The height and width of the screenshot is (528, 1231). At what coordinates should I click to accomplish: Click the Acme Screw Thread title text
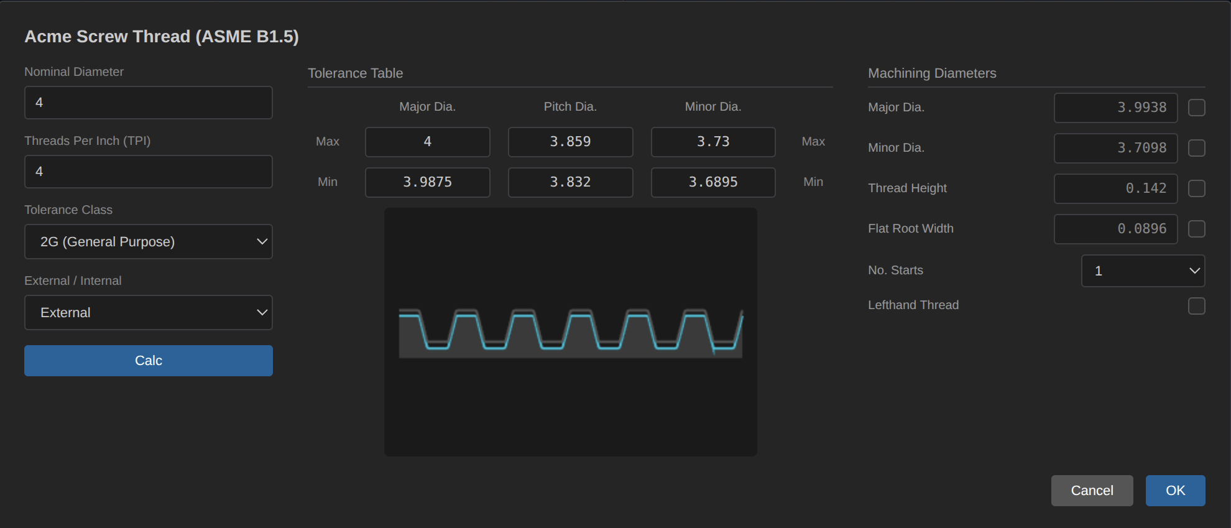162,37
